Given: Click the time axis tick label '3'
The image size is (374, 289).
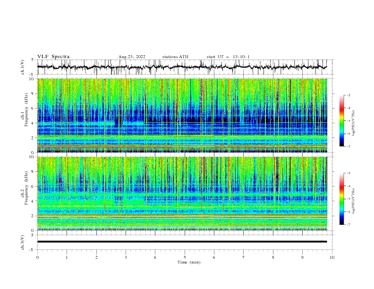Looking at the screenshot, I should tap(126, 257).
